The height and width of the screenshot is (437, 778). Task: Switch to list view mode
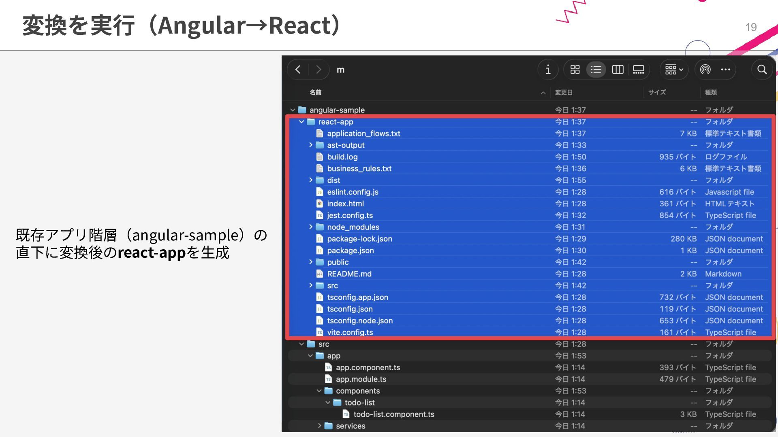click(x=596, y=70)
